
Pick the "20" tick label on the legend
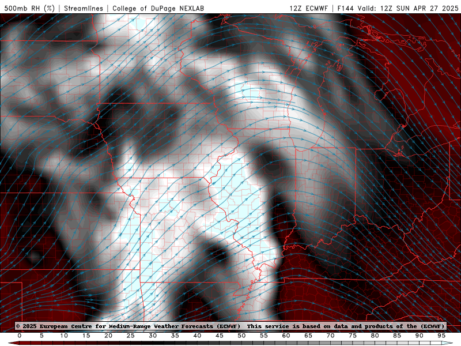click(108, 336)
